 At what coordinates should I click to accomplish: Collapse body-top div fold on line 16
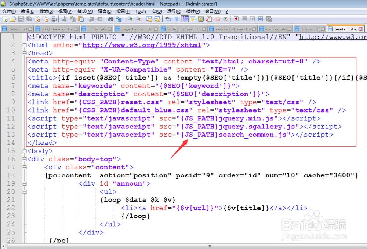[24, 159]
